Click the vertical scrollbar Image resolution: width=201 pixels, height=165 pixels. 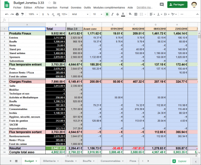click(x=199, y=36)
